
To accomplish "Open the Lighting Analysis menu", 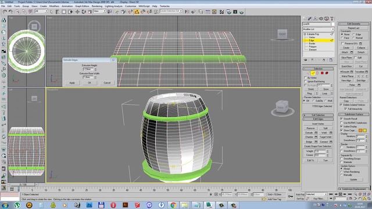I will click(x=114, y=6).
